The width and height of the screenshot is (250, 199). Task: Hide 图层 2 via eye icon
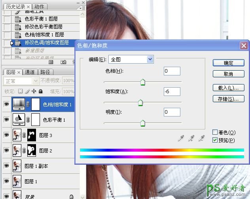7,150
